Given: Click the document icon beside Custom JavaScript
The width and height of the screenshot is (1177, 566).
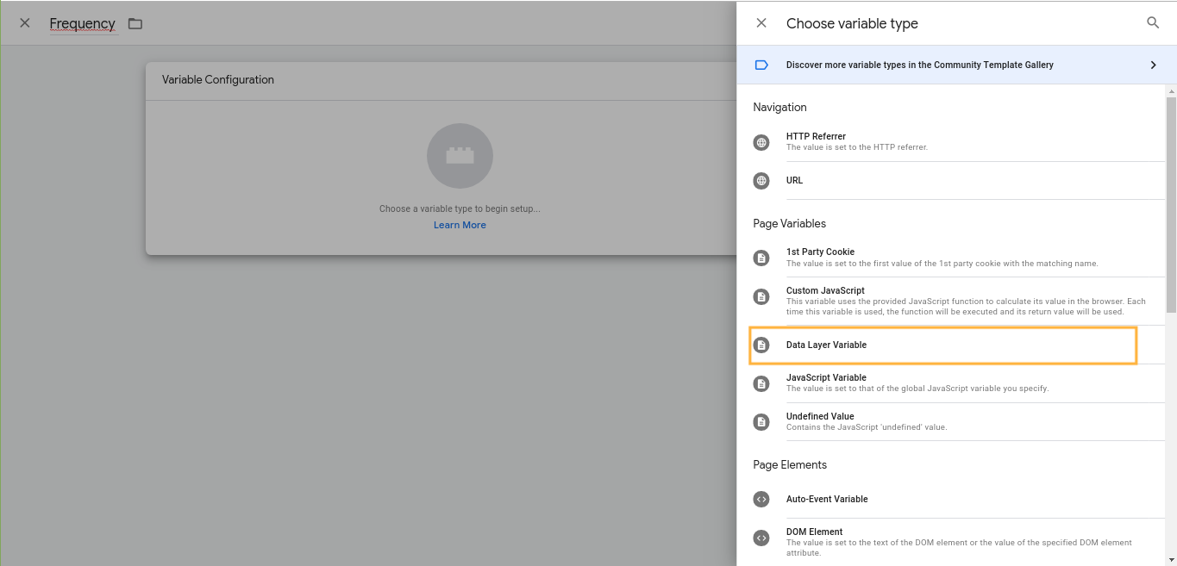Looking at the screenshot, I should click(761, 296).
